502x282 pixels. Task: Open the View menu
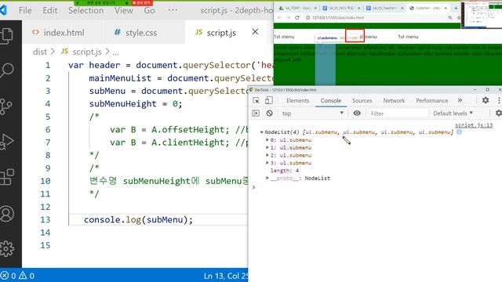click(124, 10)
